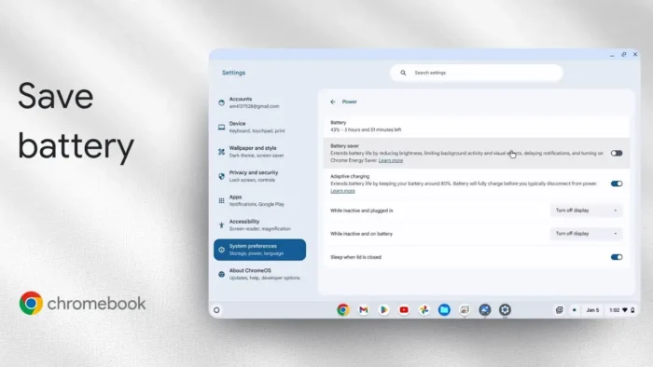The width and height of the screenshot is (653, 367).
Task: Open While inactive and plugged in dropdown
Action: pyautogui.click(x=586, y=211)
